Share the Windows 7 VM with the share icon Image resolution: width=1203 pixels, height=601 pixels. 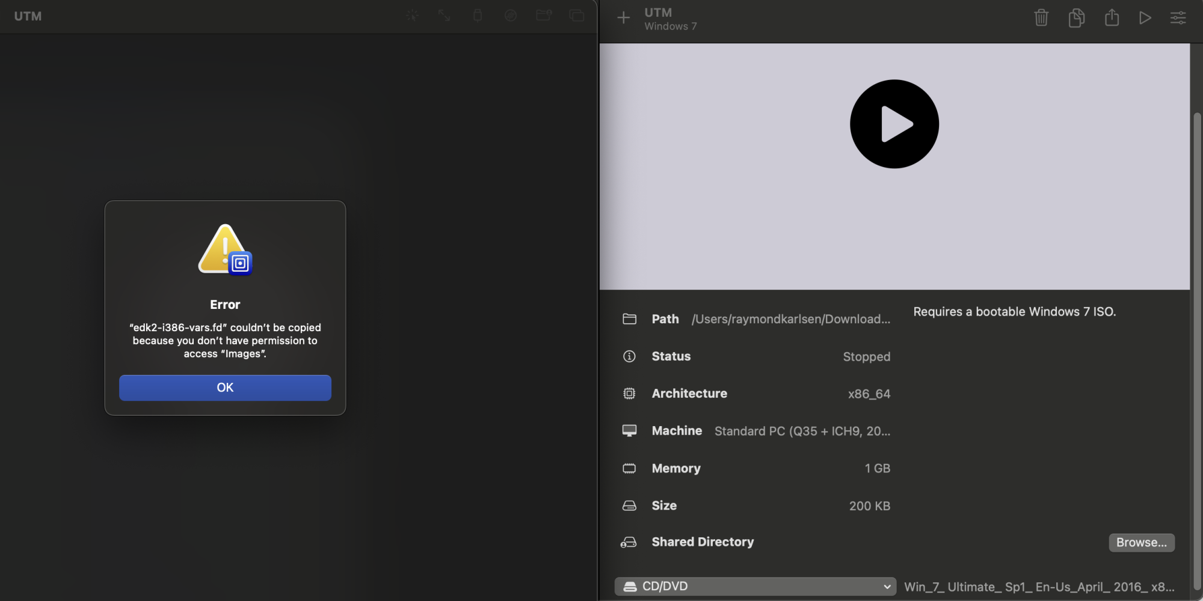(x=1112, y=17)
